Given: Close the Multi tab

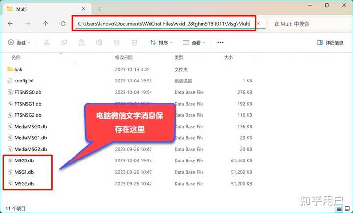Looking at the screenshot, I should pos(83,9).
